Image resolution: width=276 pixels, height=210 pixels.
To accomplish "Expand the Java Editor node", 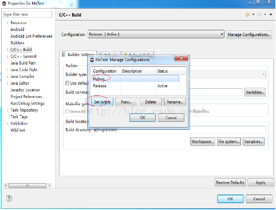I will coord(7,84).
